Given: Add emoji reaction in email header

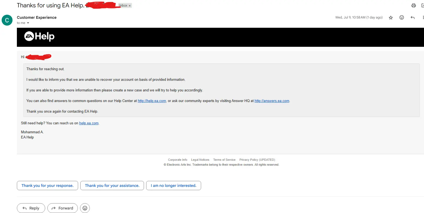Looking at the screenshot, I should click(x=402, y=17).
